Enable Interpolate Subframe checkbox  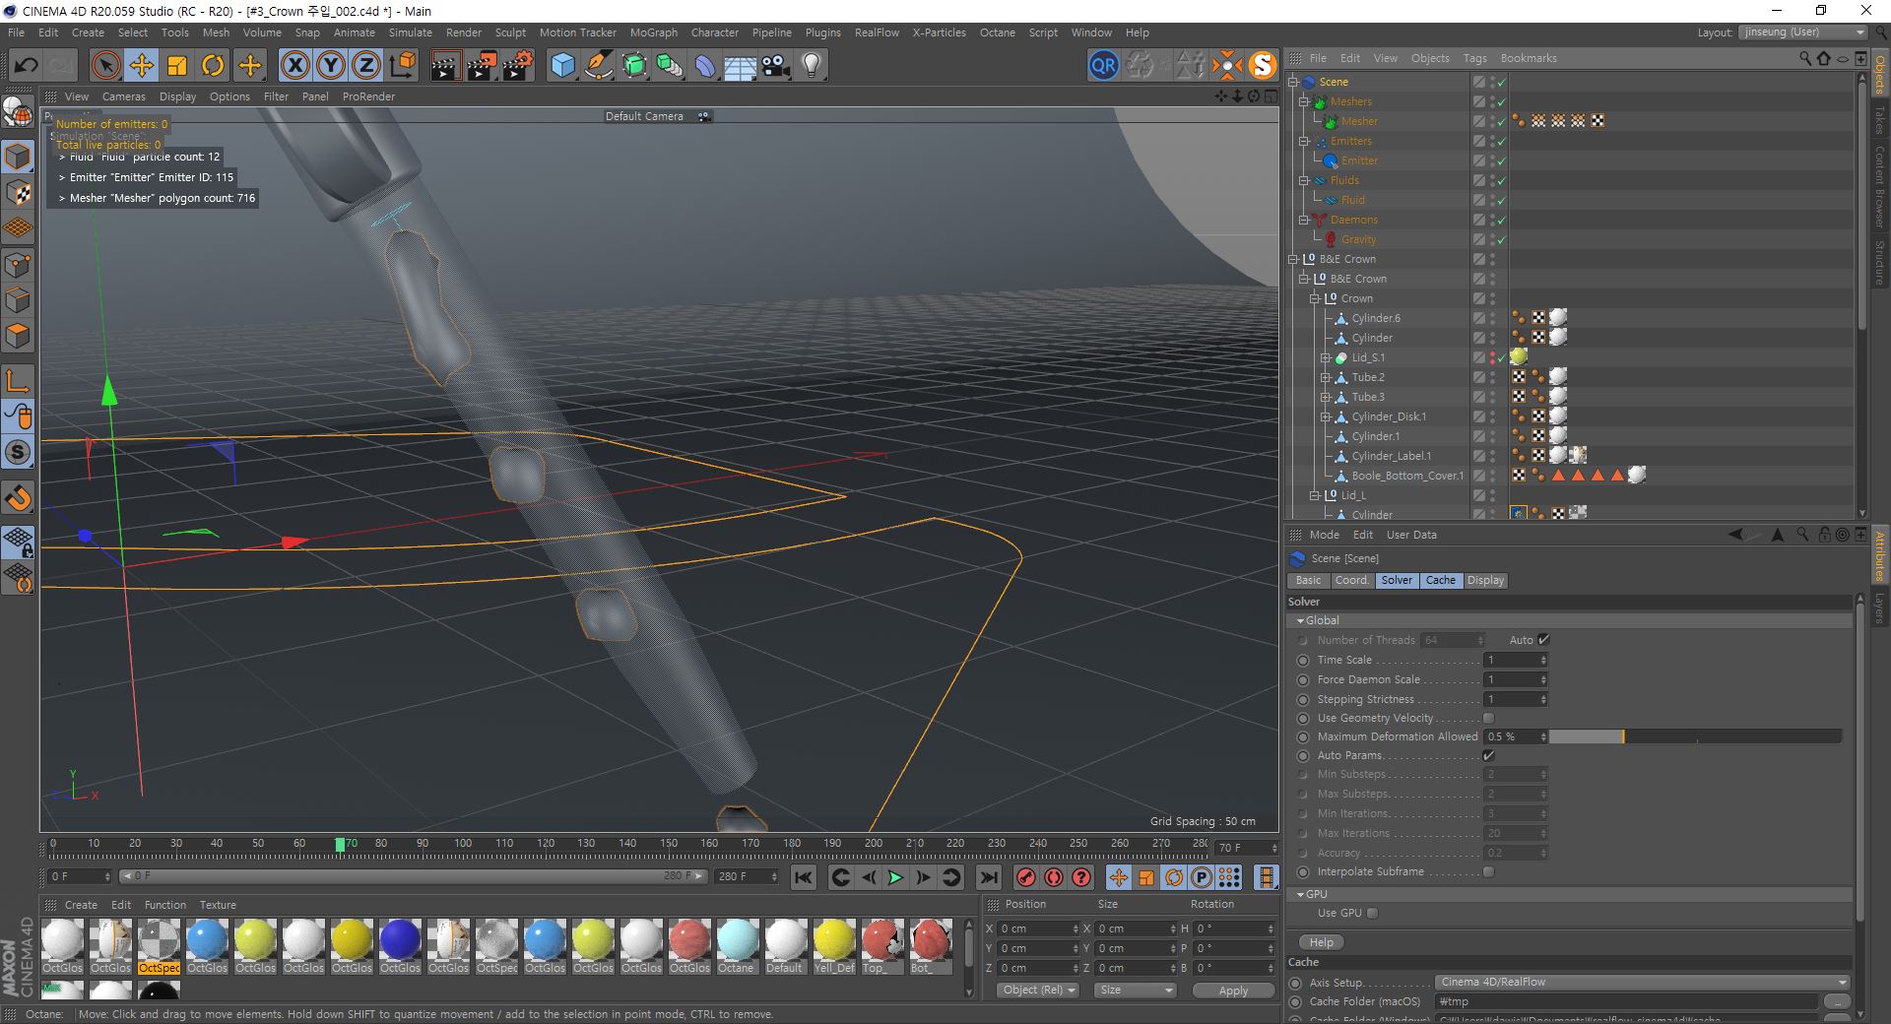[x=1488, y=871]
